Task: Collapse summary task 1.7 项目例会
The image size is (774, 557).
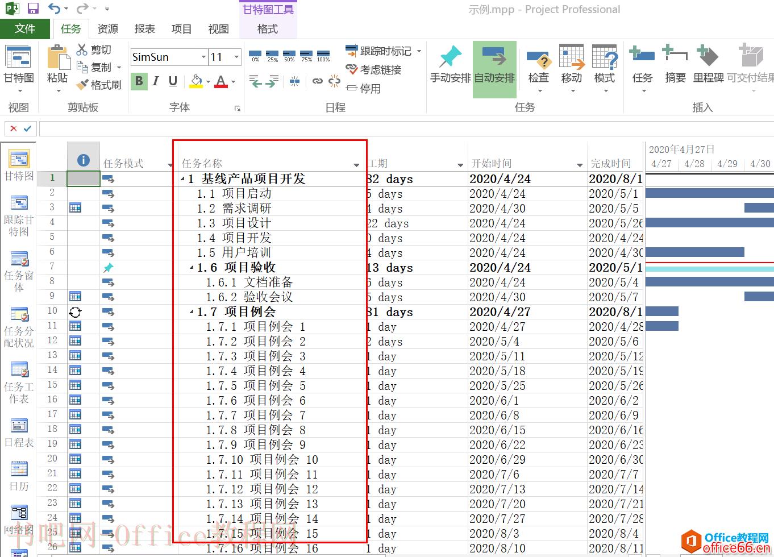Action: pos(192,312)
